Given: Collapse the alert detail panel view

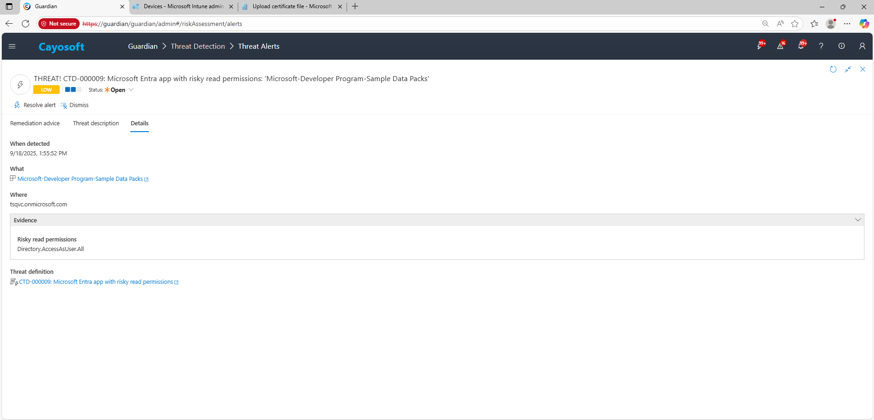Looking at the screenshot, I should click(848, 69).
